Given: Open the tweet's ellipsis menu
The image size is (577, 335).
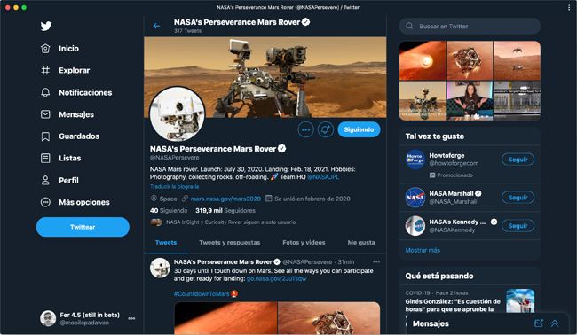Looking at the screenshot, I should [376, 262].
